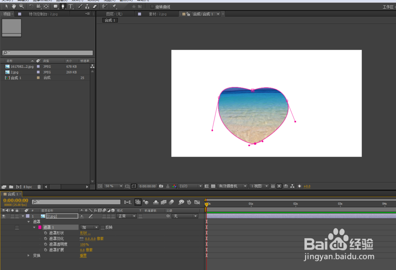
Task: Switch to 特效控制台: 2.jpg tab
Action: [x=43, y=14]
